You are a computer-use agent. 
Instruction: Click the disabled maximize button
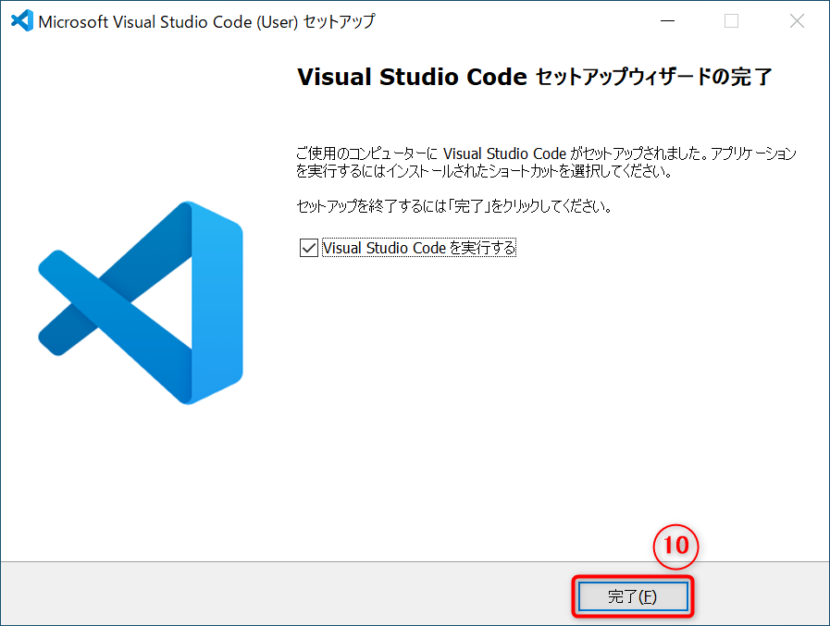732,21
